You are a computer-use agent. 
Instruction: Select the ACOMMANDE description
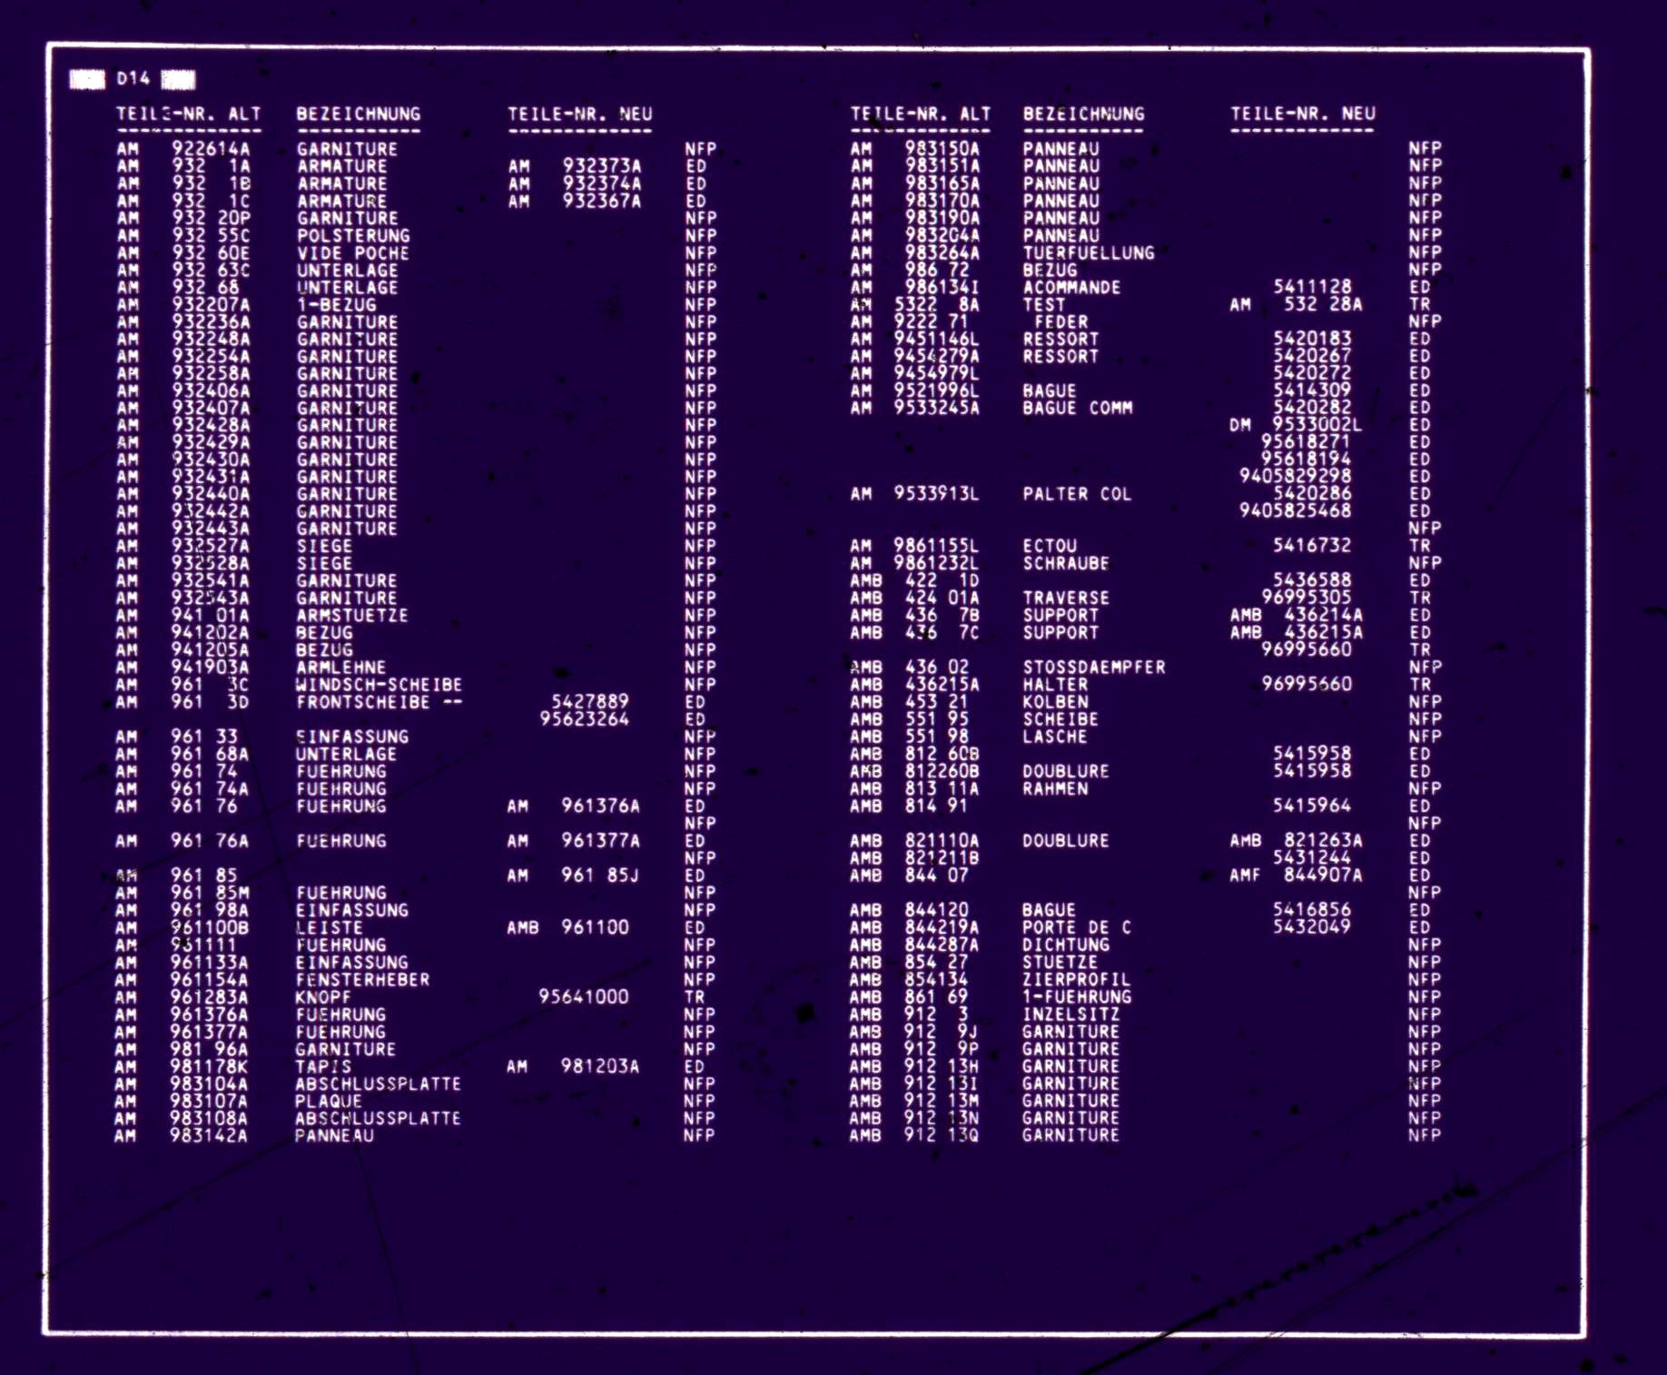pos(1072,287)
